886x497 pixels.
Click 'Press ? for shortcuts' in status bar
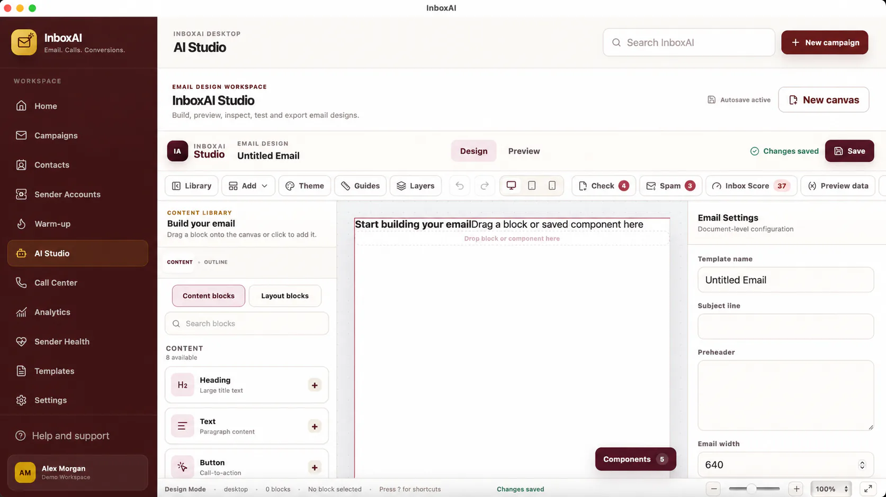tap(410, 489)
